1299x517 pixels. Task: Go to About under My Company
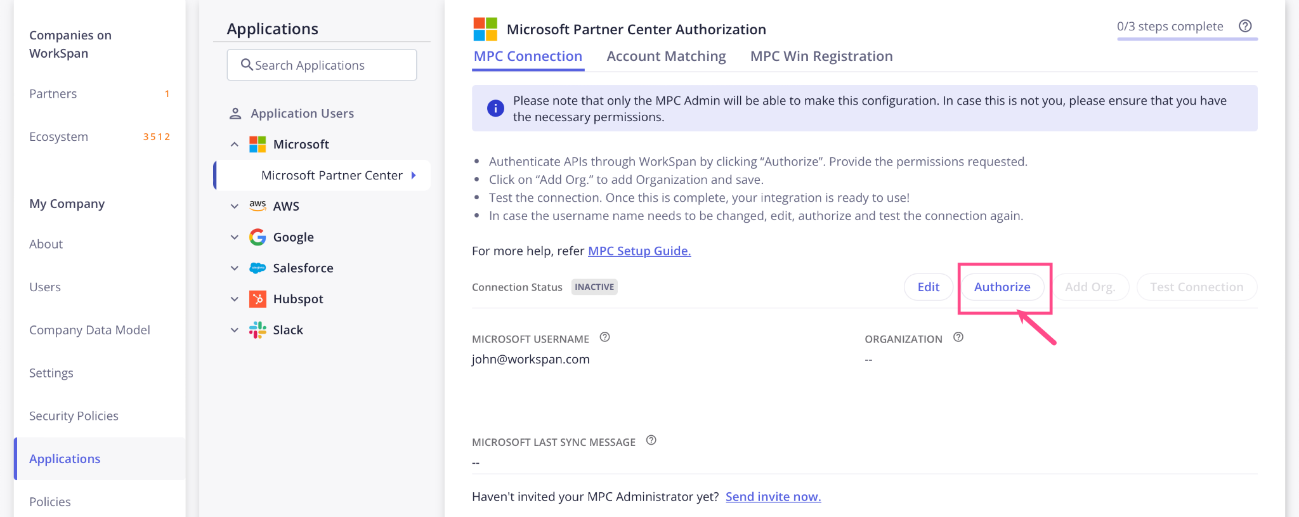46,244
